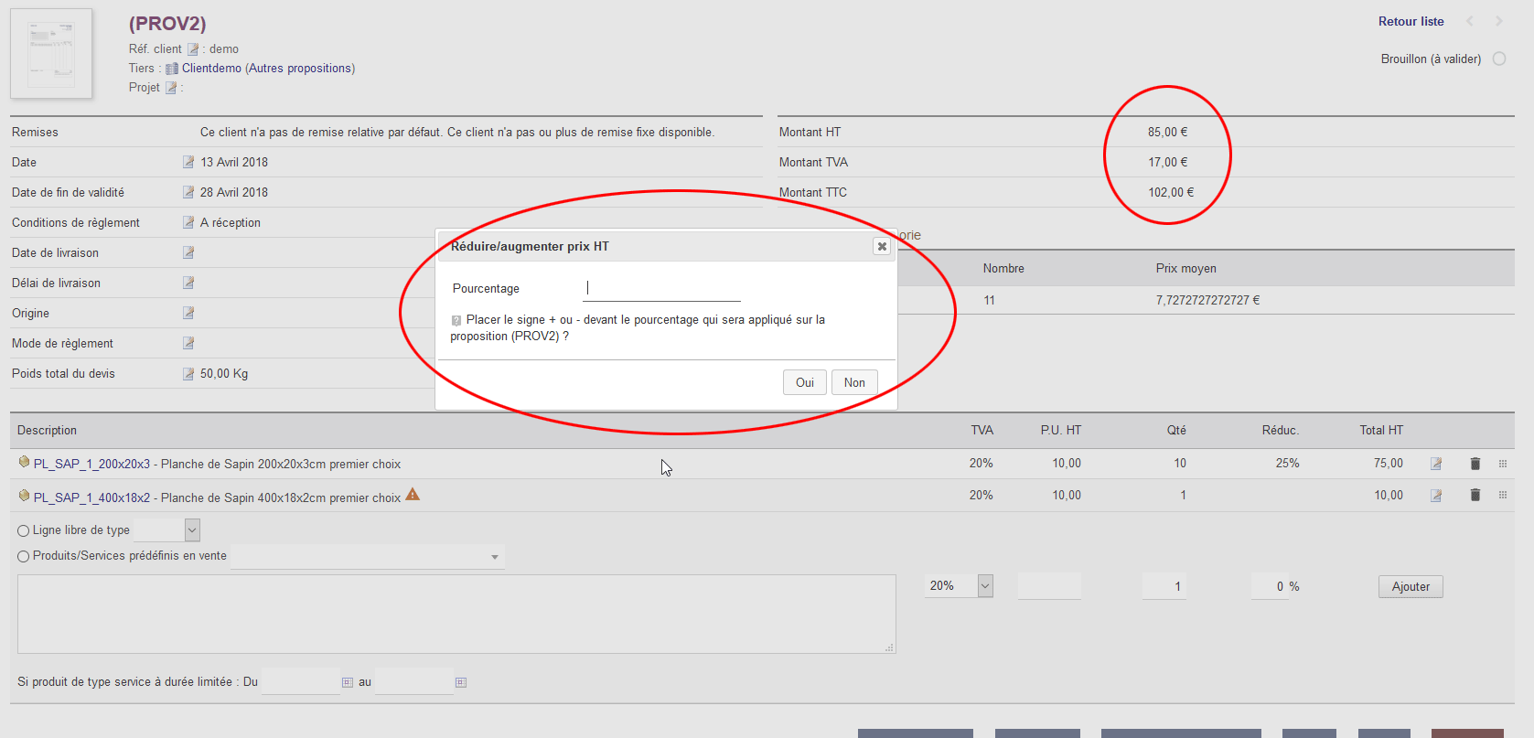1534x738 pixels.
Task: Focus the Pourcentage input field
Action: [x=661, y=289]
